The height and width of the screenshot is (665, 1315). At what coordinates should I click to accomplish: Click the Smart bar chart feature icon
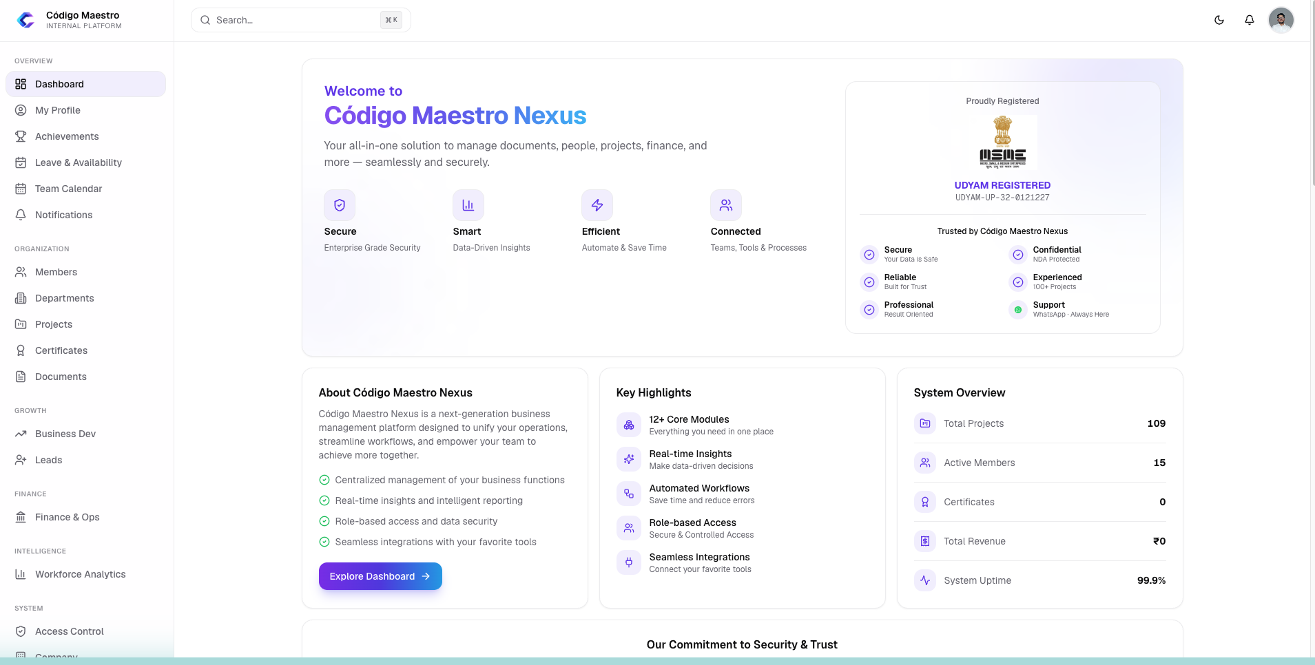(468, 205)
